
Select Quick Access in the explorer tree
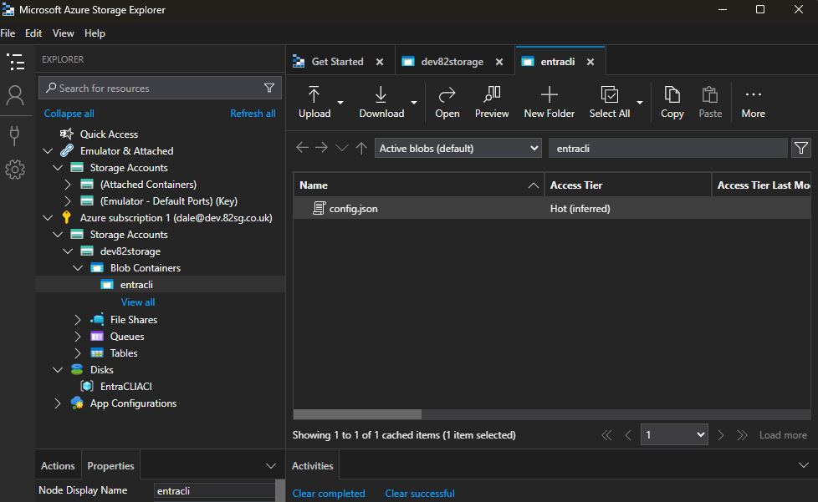[x=109, y=134]
